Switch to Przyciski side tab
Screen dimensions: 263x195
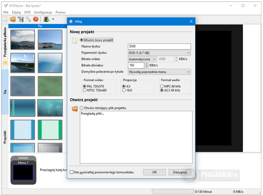pos(5,137)
